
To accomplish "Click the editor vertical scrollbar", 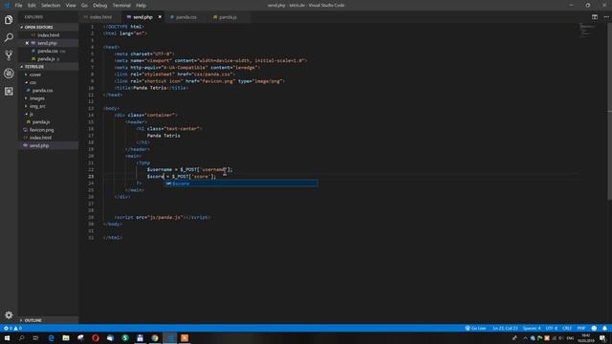I will [609, 111].
